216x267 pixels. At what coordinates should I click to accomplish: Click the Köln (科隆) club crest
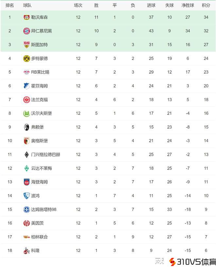tap(27, 250)
